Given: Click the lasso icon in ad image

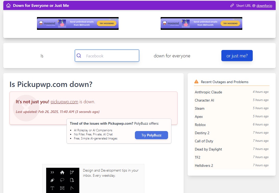Looking at the screenshot, I should [x=62, y=180].
